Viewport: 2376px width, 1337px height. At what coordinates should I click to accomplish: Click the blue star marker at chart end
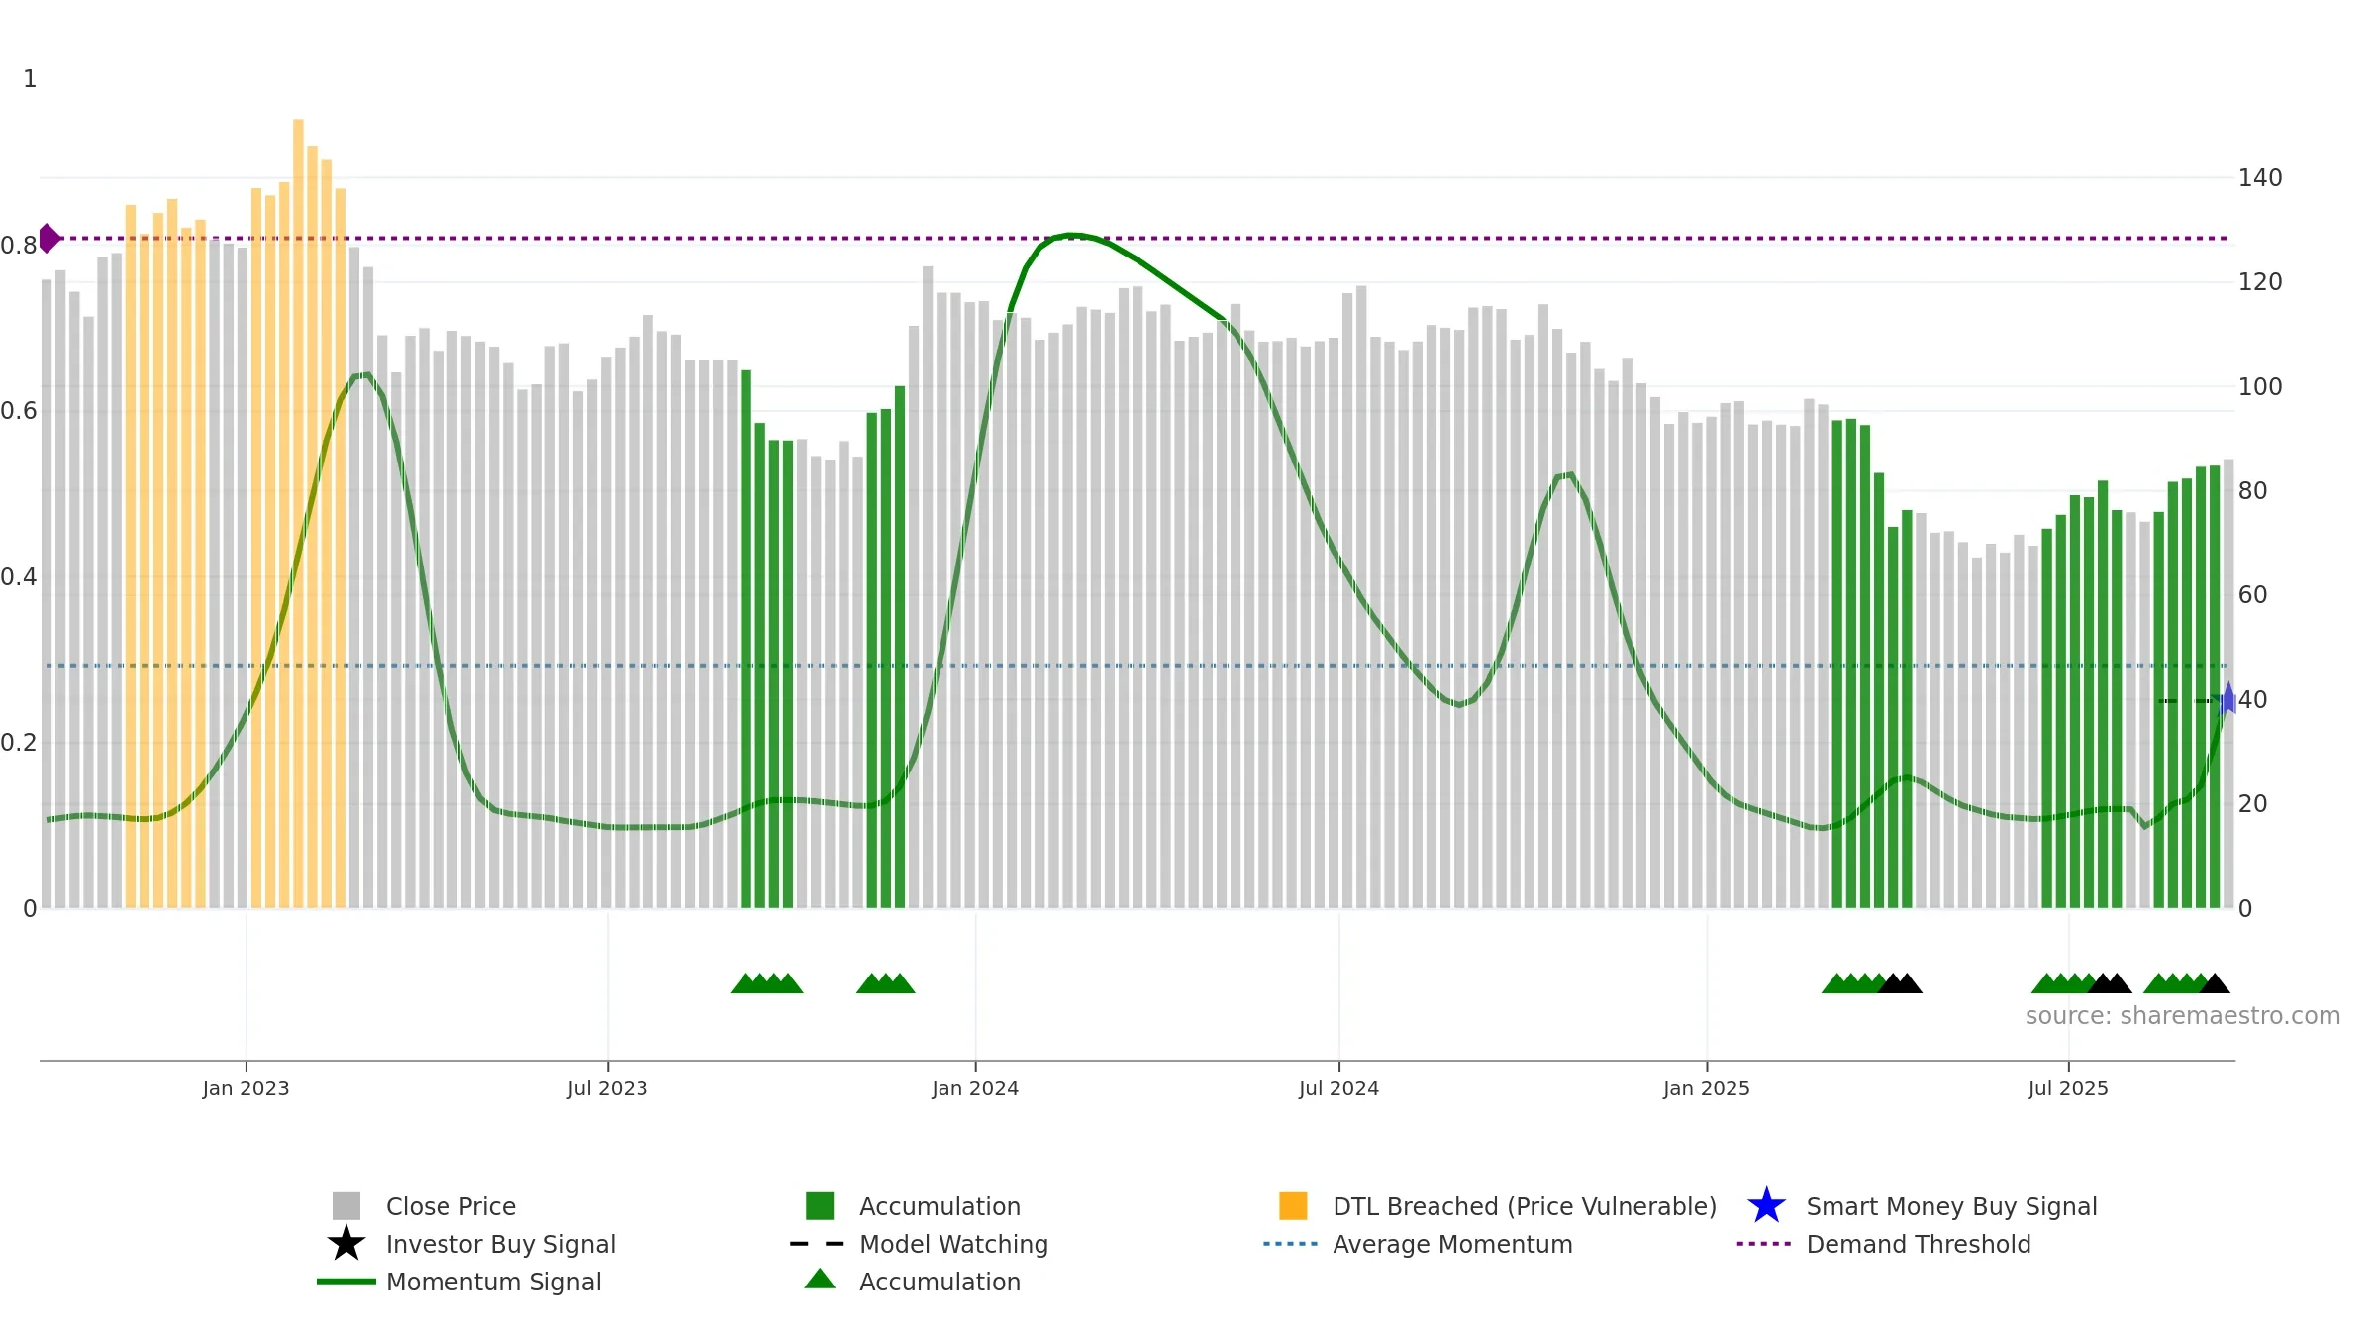click(2228, 699)
